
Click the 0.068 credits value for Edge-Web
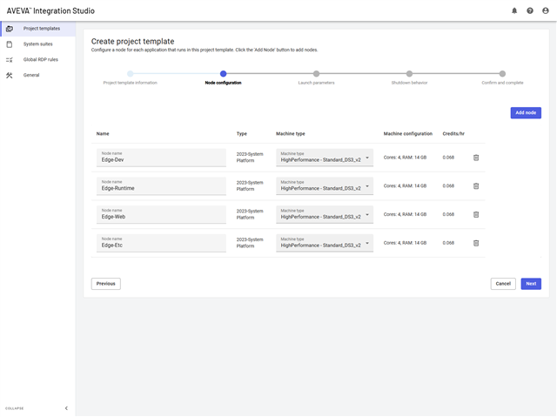tap(448, 214)
